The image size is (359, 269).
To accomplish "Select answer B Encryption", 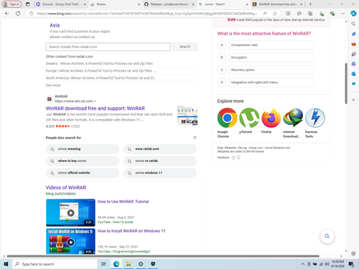I will [x=271, y=57].
